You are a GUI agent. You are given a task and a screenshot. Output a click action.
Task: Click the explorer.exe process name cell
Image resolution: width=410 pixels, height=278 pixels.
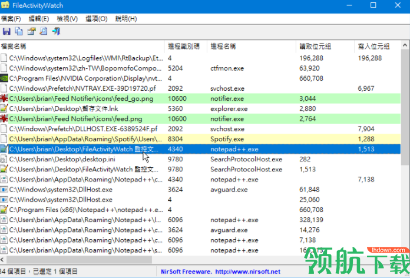tap(229, 109)
